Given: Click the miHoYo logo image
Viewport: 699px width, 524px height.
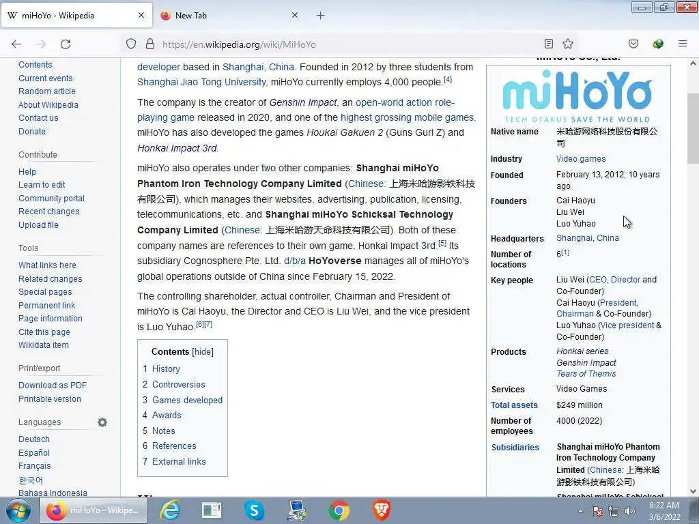Looking at the screenshot, I should [x=577, y=96].
